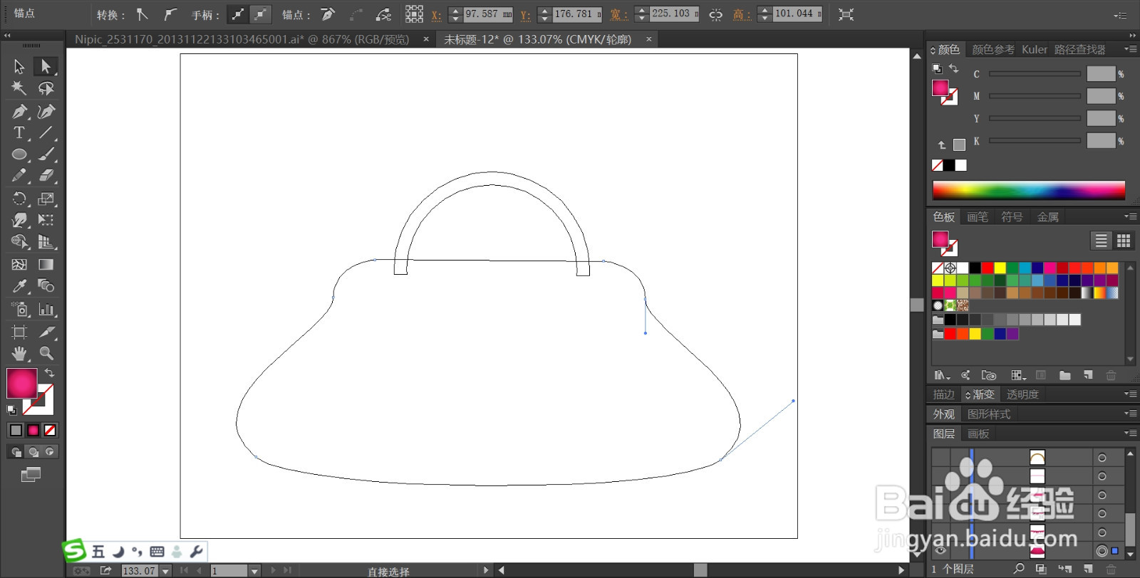Switch Swatches panel to thumbnail grid view
The image size is (1140, 578).
1124,241
